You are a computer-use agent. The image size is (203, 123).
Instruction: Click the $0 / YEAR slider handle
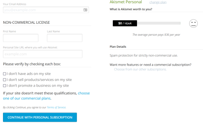[x=125, y=23]
